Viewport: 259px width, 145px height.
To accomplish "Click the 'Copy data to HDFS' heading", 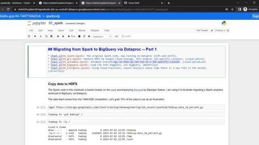I will [63, 84].
